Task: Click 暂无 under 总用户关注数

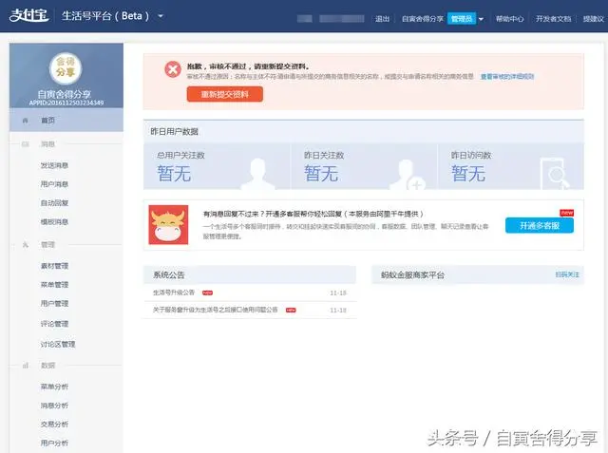Action: coord(174,173)
